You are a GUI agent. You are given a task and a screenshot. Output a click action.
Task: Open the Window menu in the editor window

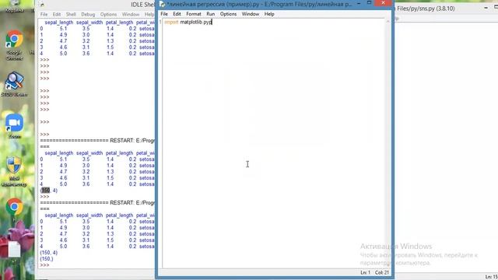(x=251, y=14)
